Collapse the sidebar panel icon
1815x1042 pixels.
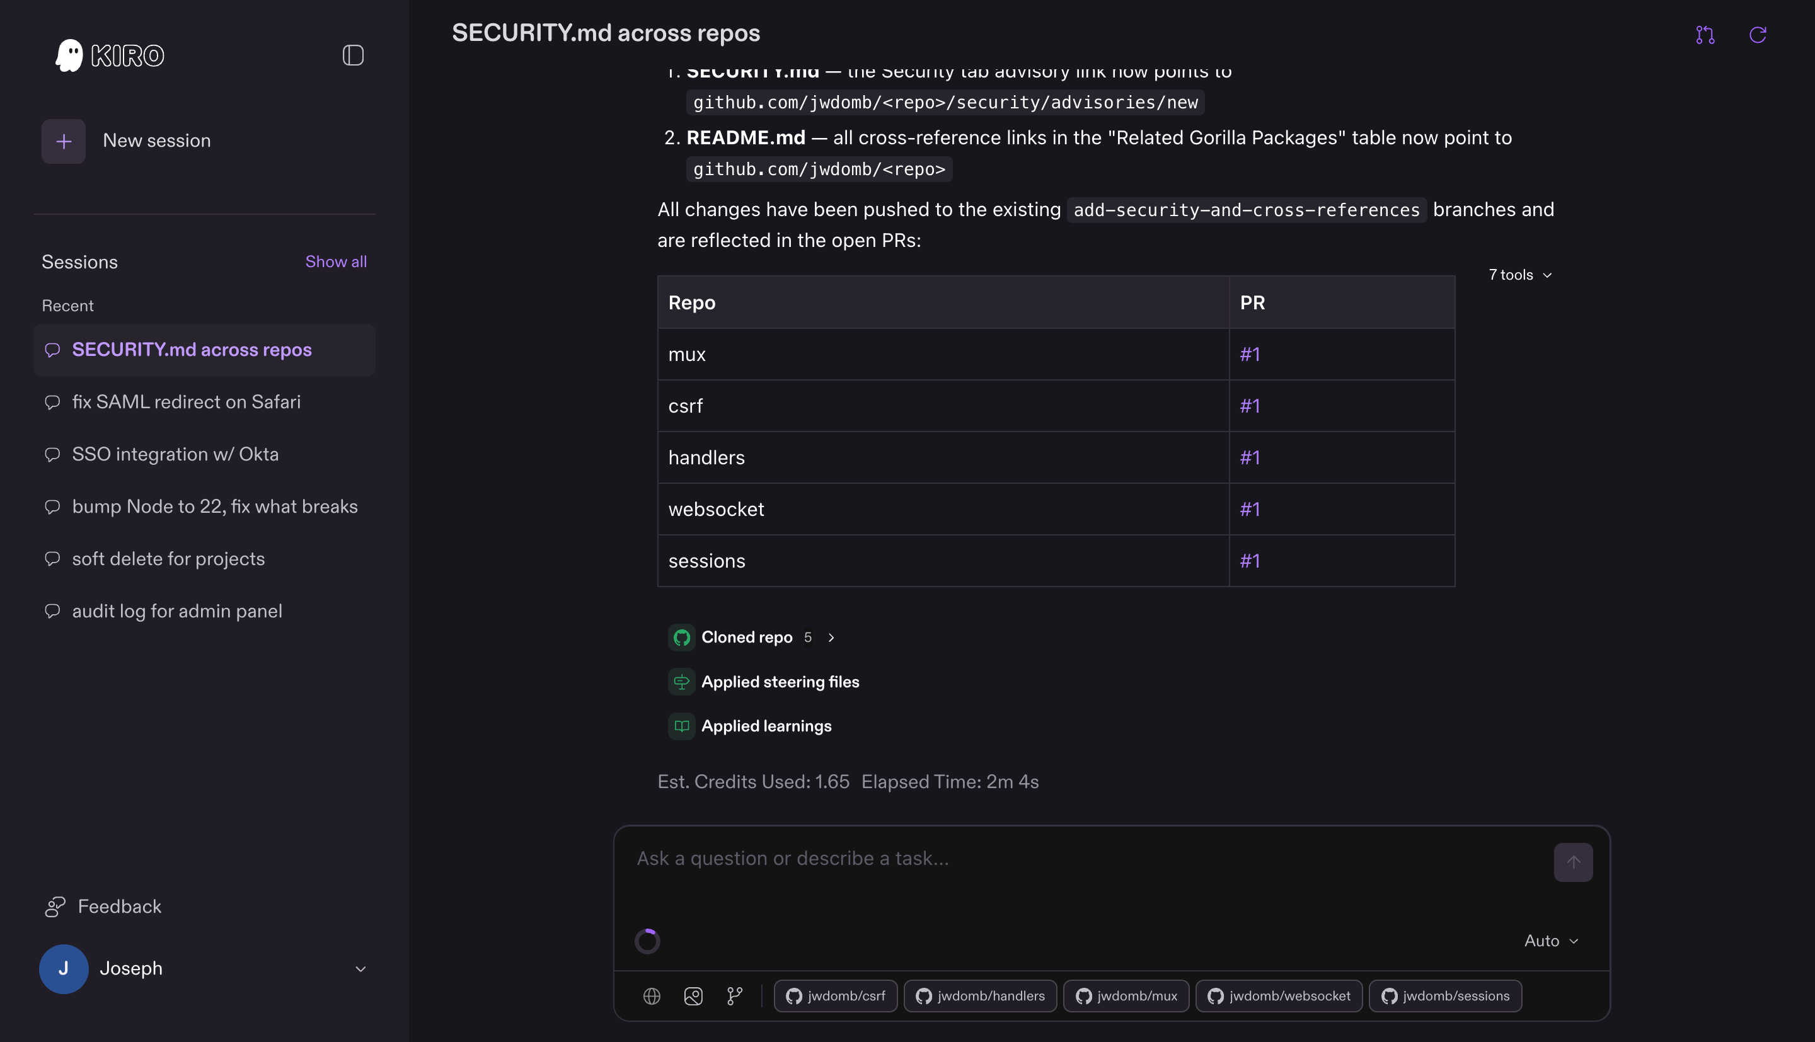[x=353, y=55]
